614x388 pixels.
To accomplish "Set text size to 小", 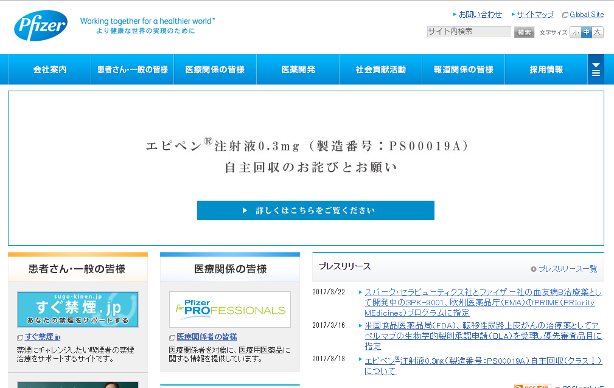I will [x=575, y=32].
